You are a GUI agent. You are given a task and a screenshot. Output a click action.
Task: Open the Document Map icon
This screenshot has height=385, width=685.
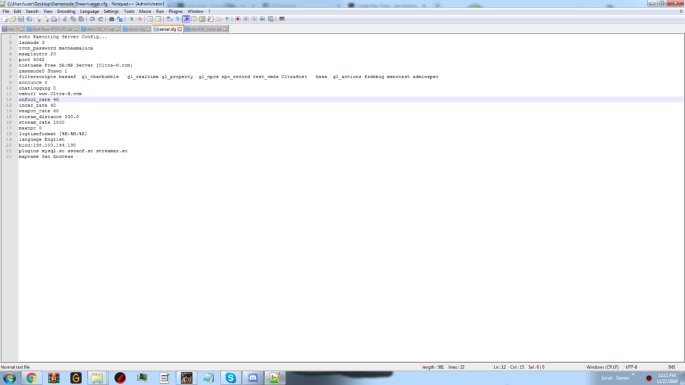pyautogui.click(x=202, y=19)
